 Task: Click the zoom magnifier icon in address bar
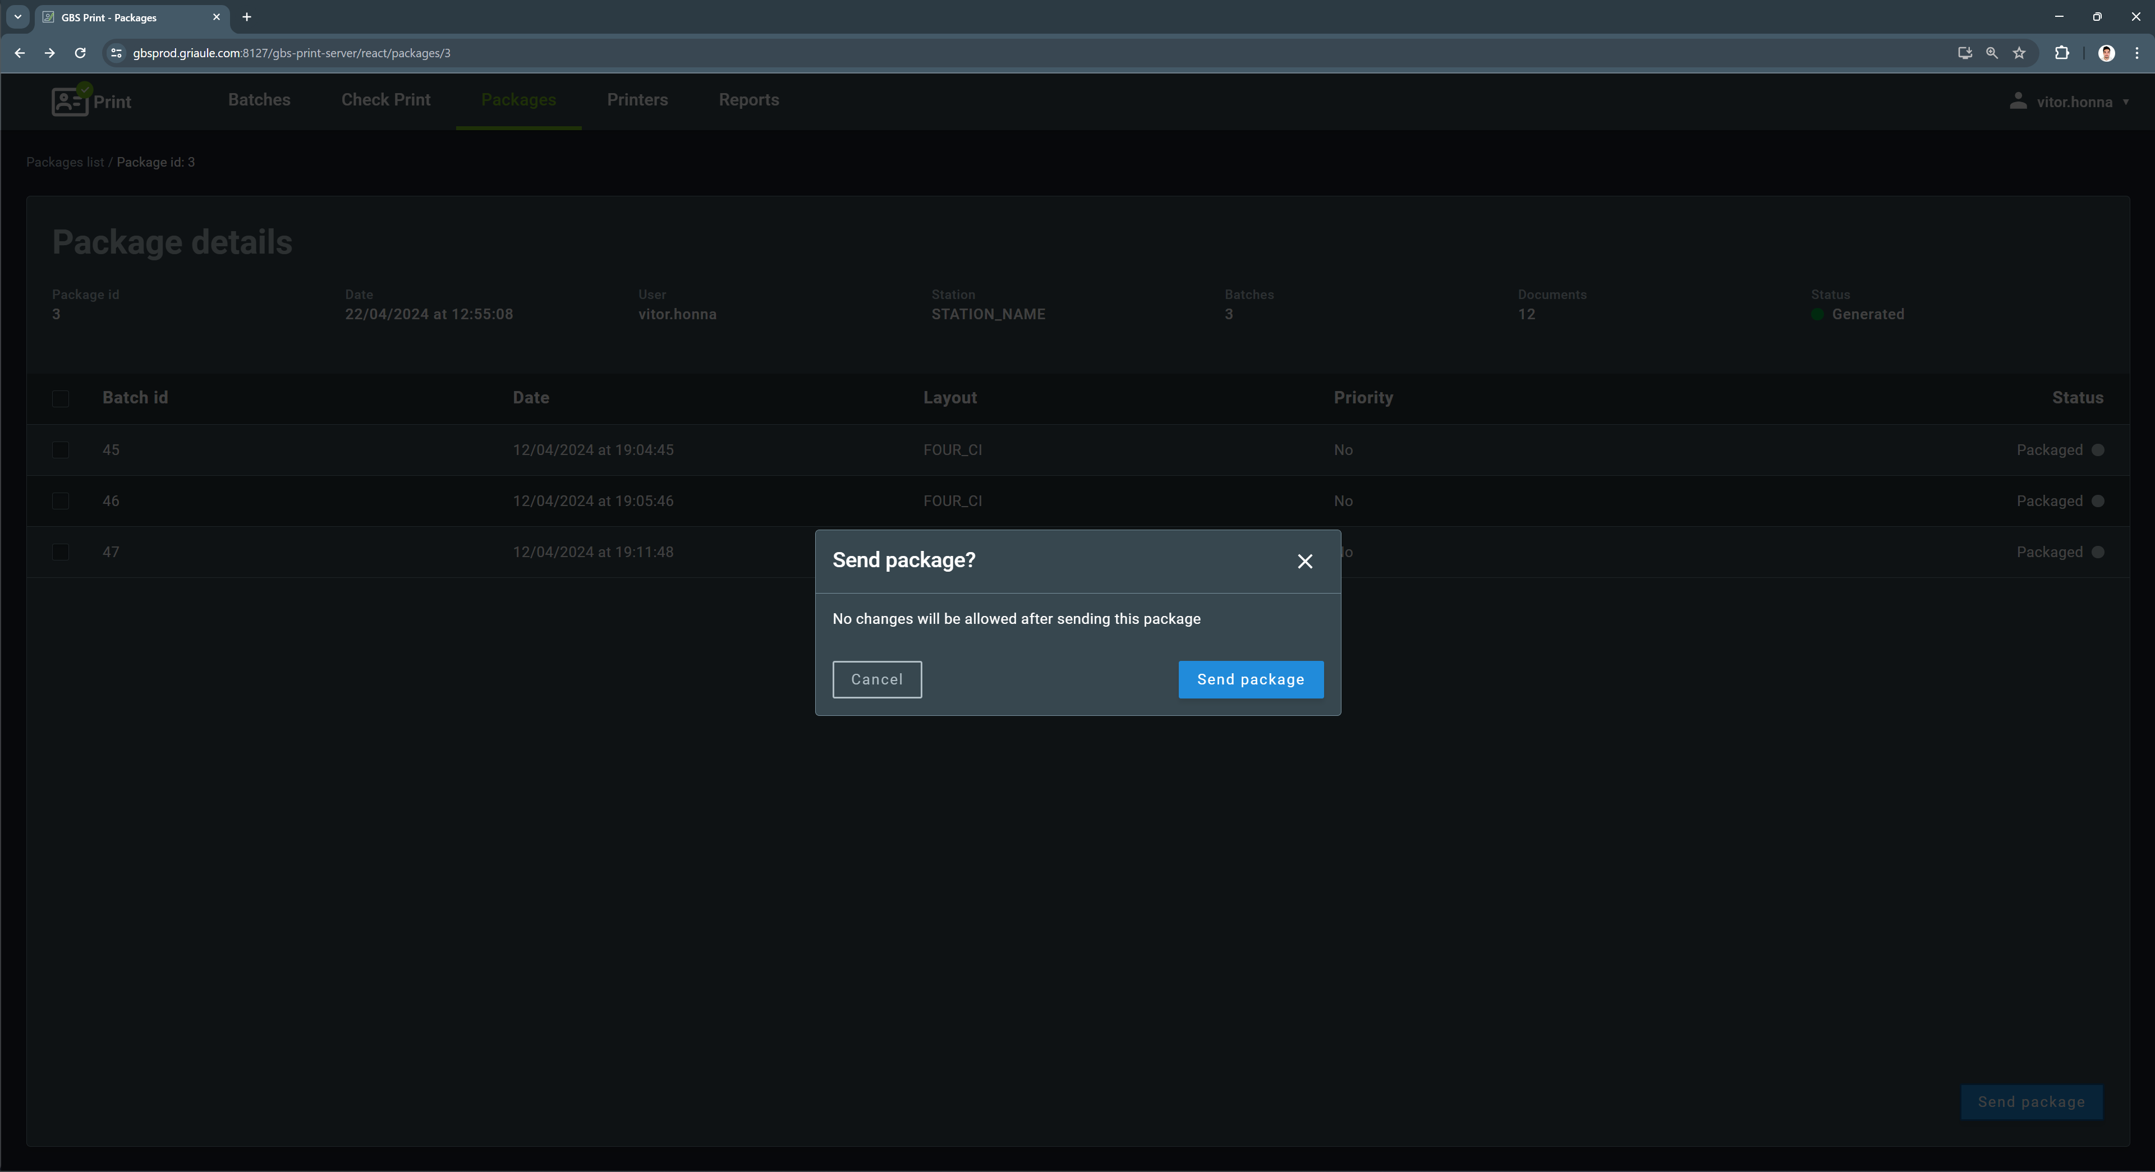coord(1992,53)
